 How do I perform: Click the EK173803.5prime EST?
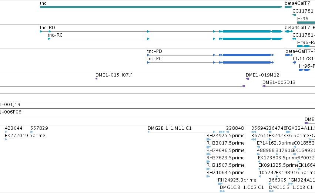click(x=259, y=162)
